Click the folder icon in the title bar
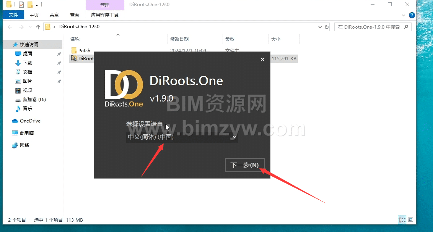433x232 pixels. click(x=9, y=4)
